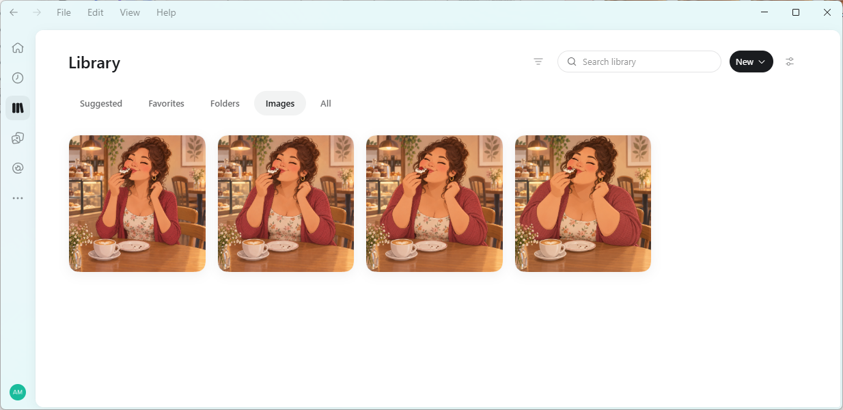Screen dimensions: 843x410
Task: Open the Help menu
Action: (x=166, y=12)
